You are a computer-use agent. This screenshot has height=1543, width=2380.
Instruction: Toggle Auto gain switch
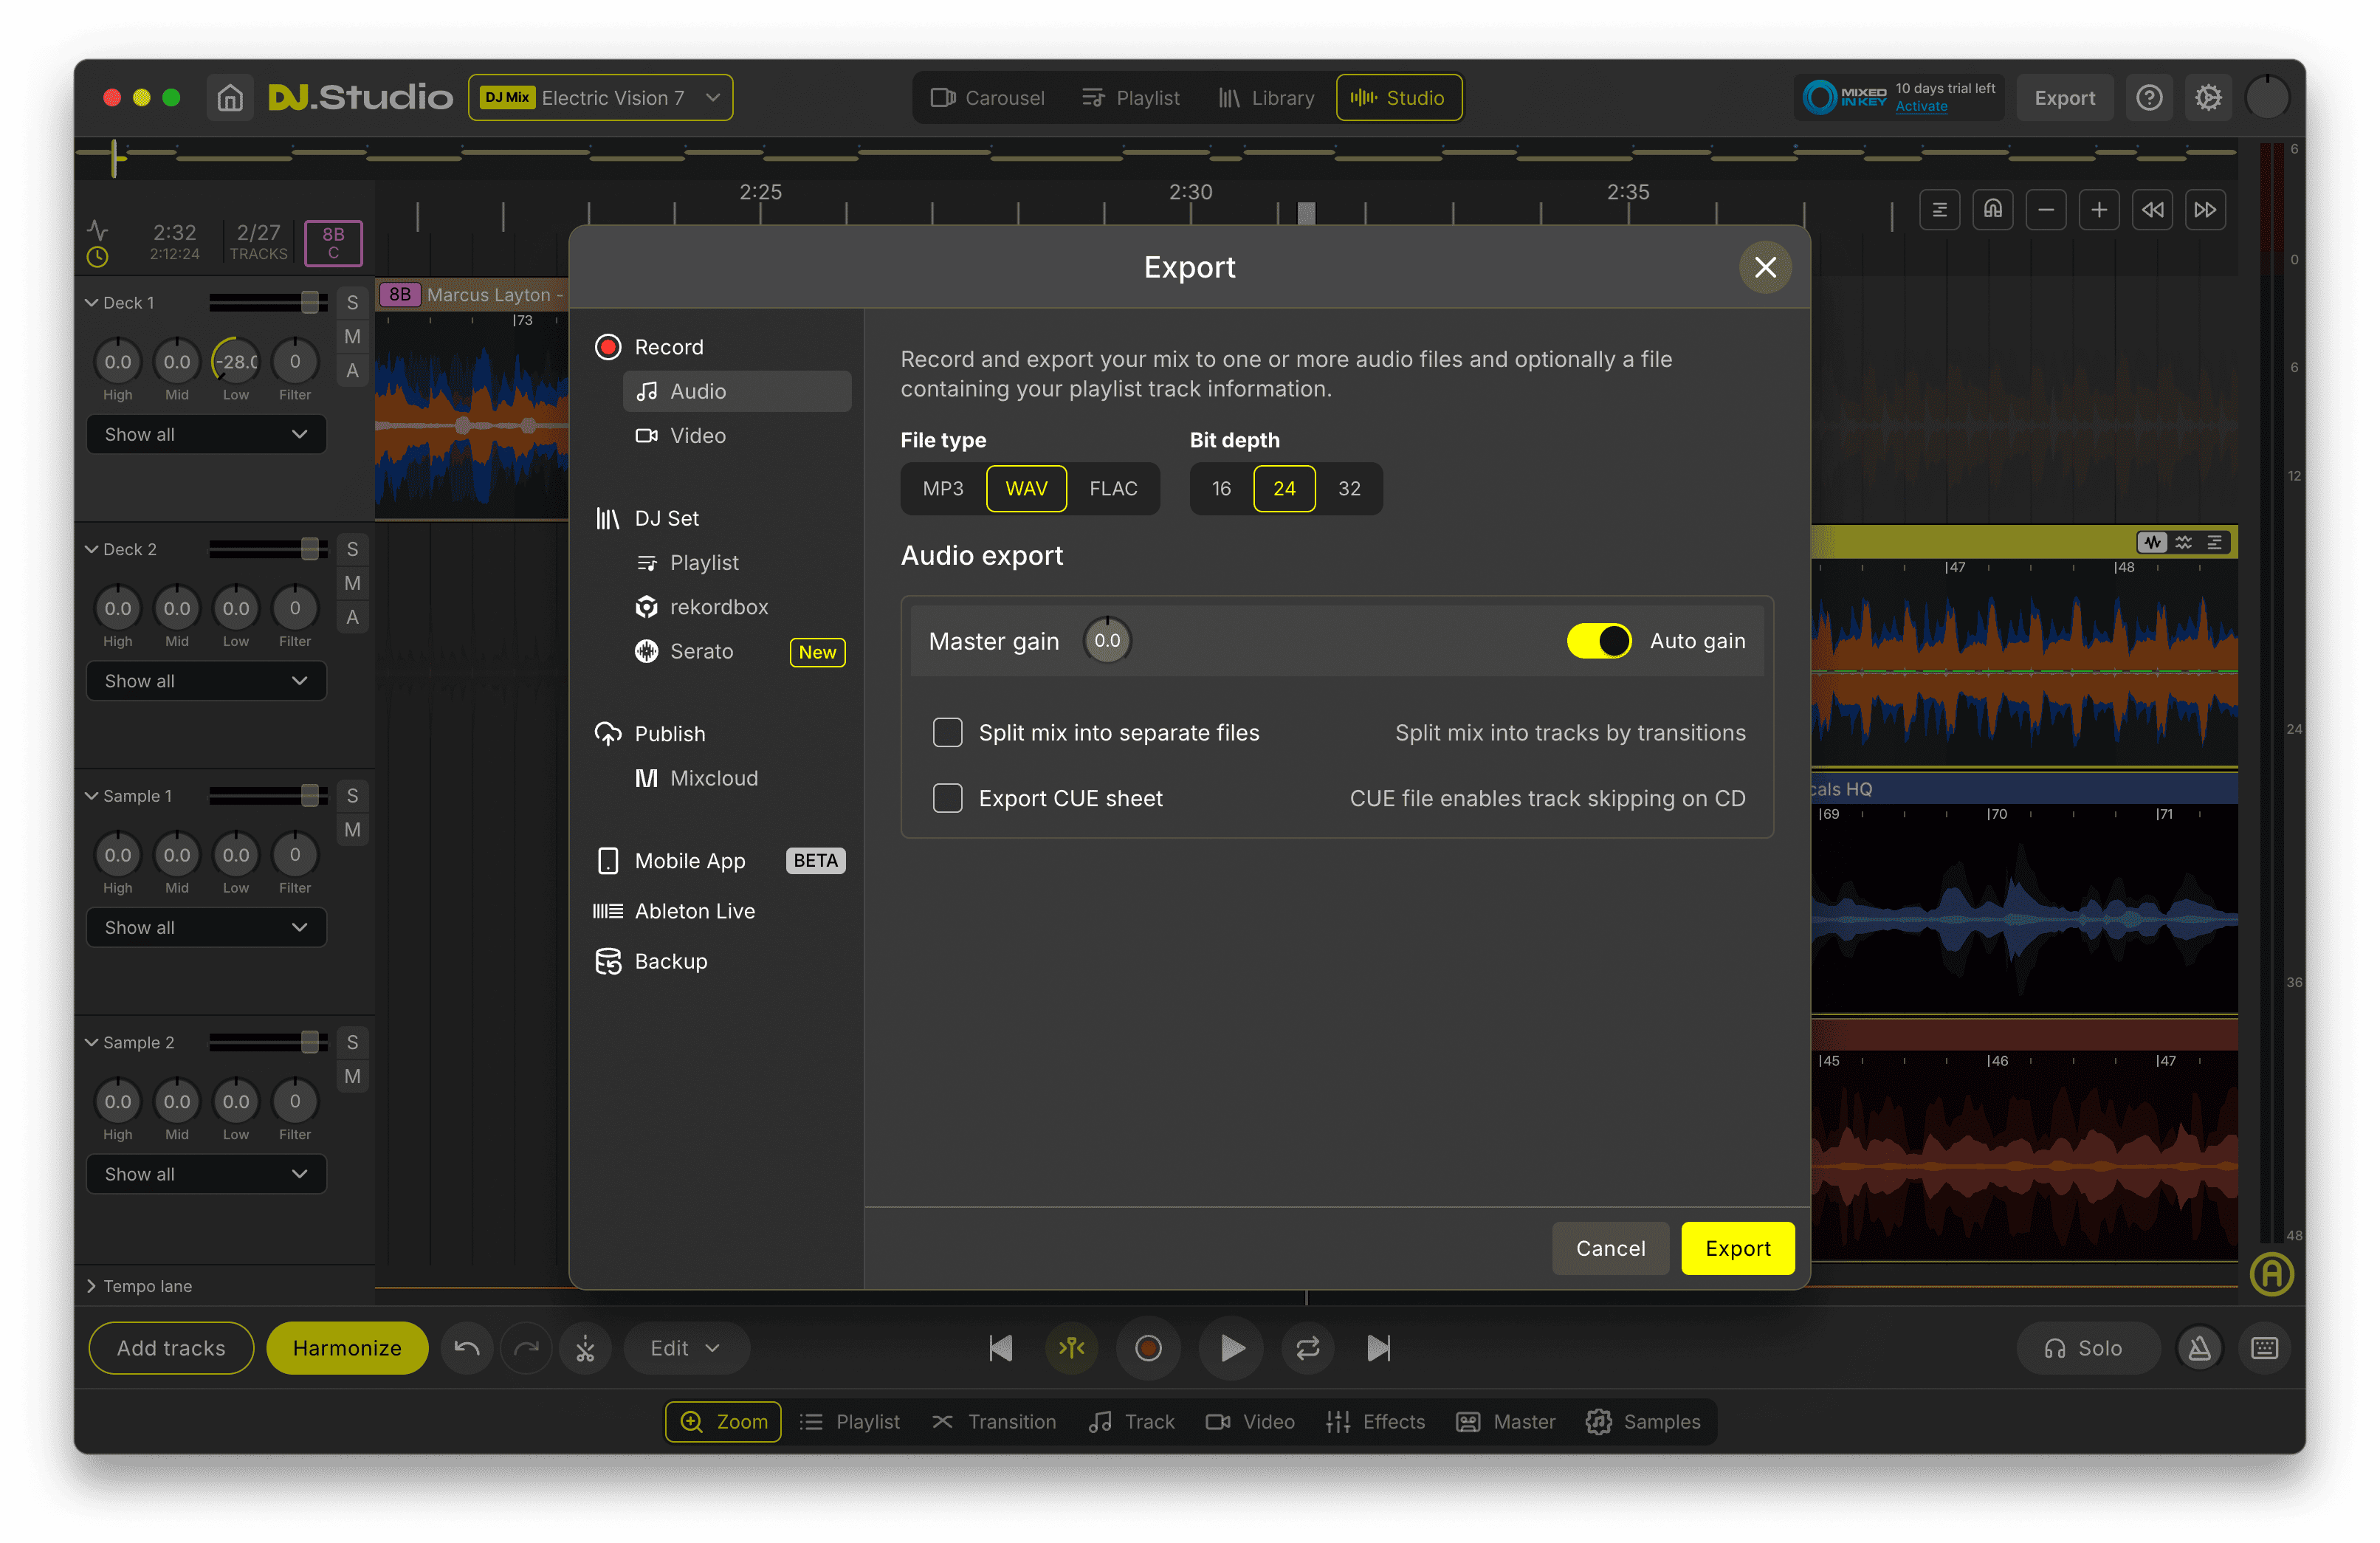[x=1599, y=641]
